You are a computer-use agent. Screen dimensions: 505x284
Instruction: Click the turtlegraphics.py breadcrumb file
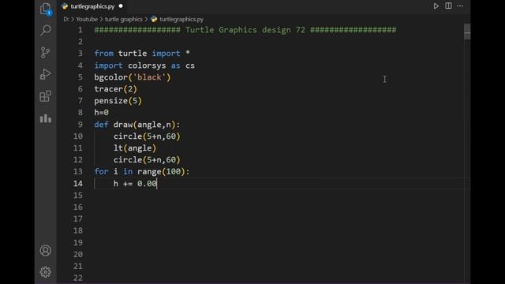181,19
